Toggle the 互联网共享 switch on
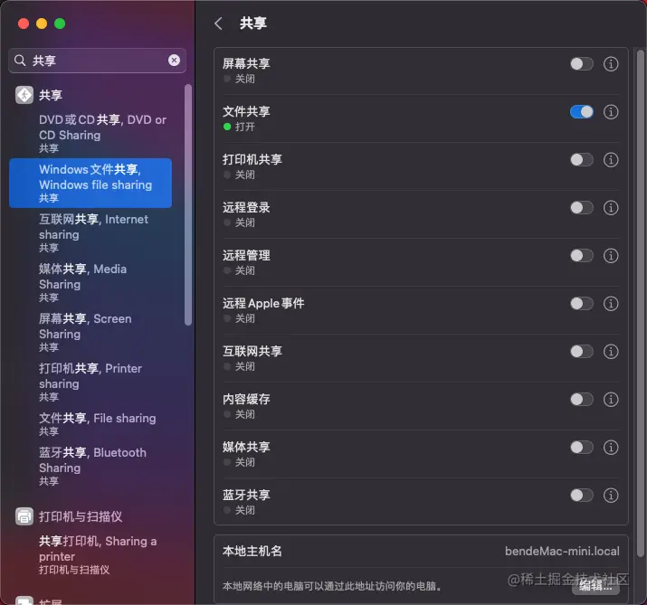 [x=582, y=352]
